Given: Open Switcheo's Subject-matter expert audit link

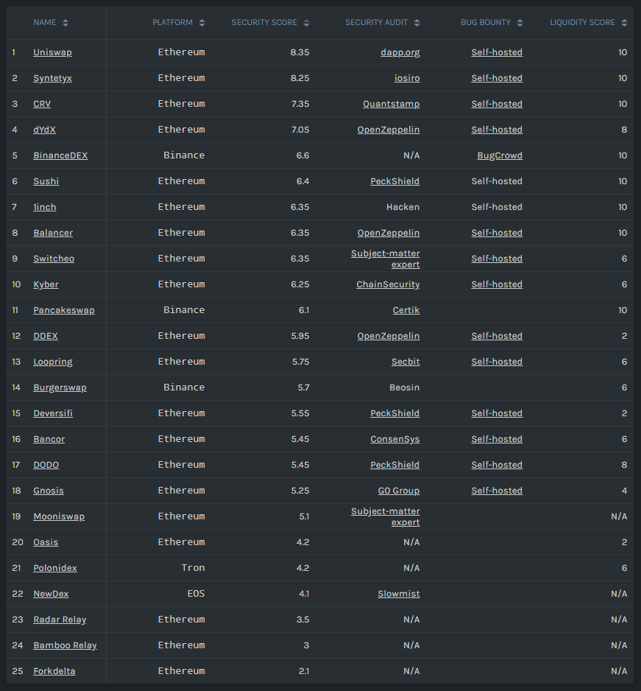Looking at the screenshot, I should (386, 259).
